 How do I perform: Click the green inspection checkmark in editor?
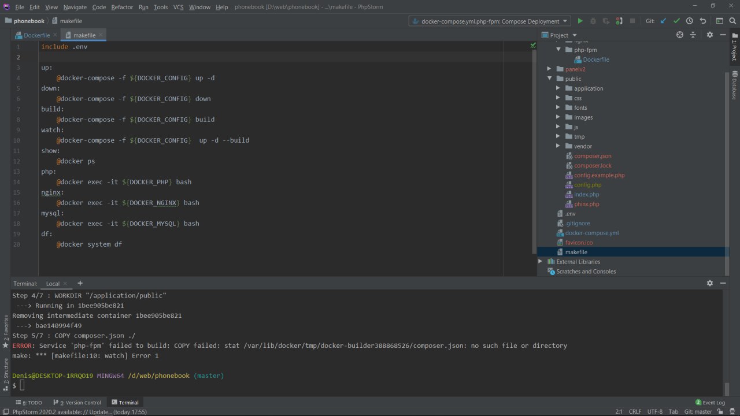point(533,45)
